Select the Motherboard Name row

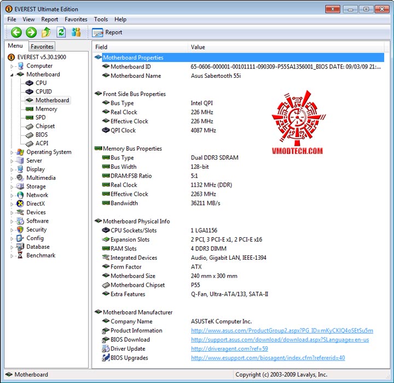point(239,76)
